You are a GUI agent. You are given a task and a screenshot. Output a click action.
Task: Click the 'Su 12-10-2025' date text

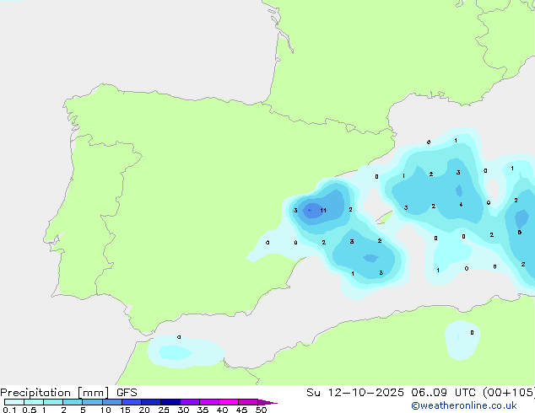coord(355,393)
